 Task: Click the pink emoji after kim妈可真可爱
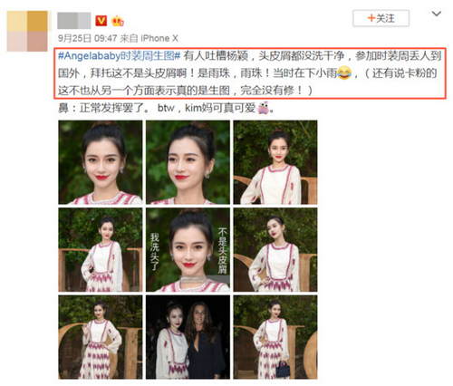pyautogui.click(x=264, y=108)
